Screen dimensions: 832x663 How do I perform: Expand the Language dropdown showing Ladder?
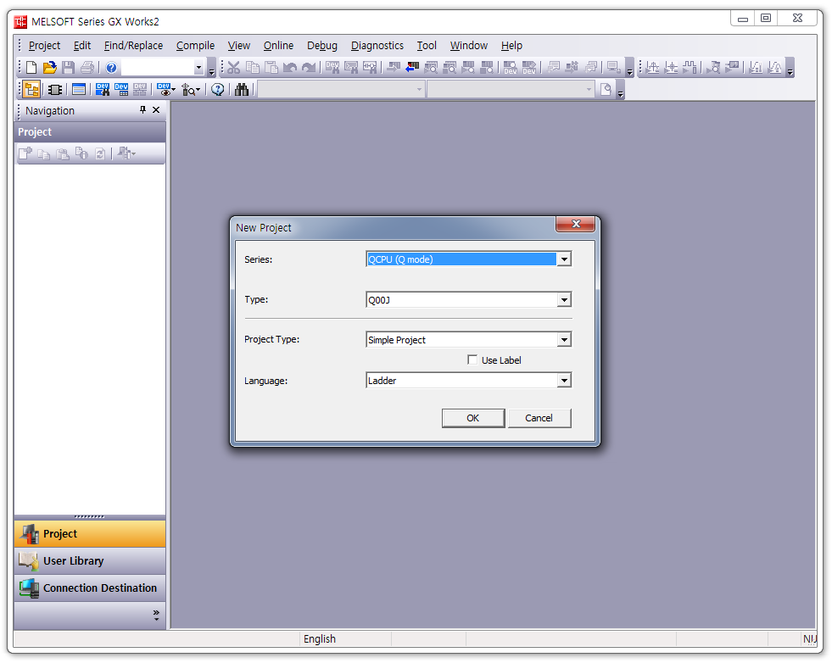[564, 381]
